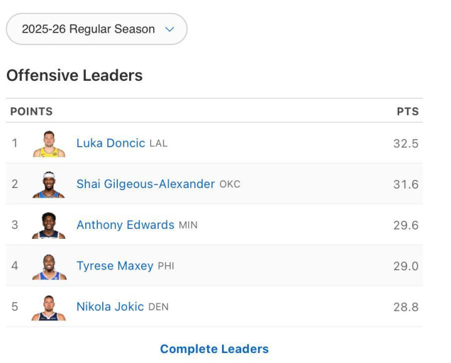Click the POINTS column header
The height and width of the screenshot is (363, 451).
coord(31,112)
